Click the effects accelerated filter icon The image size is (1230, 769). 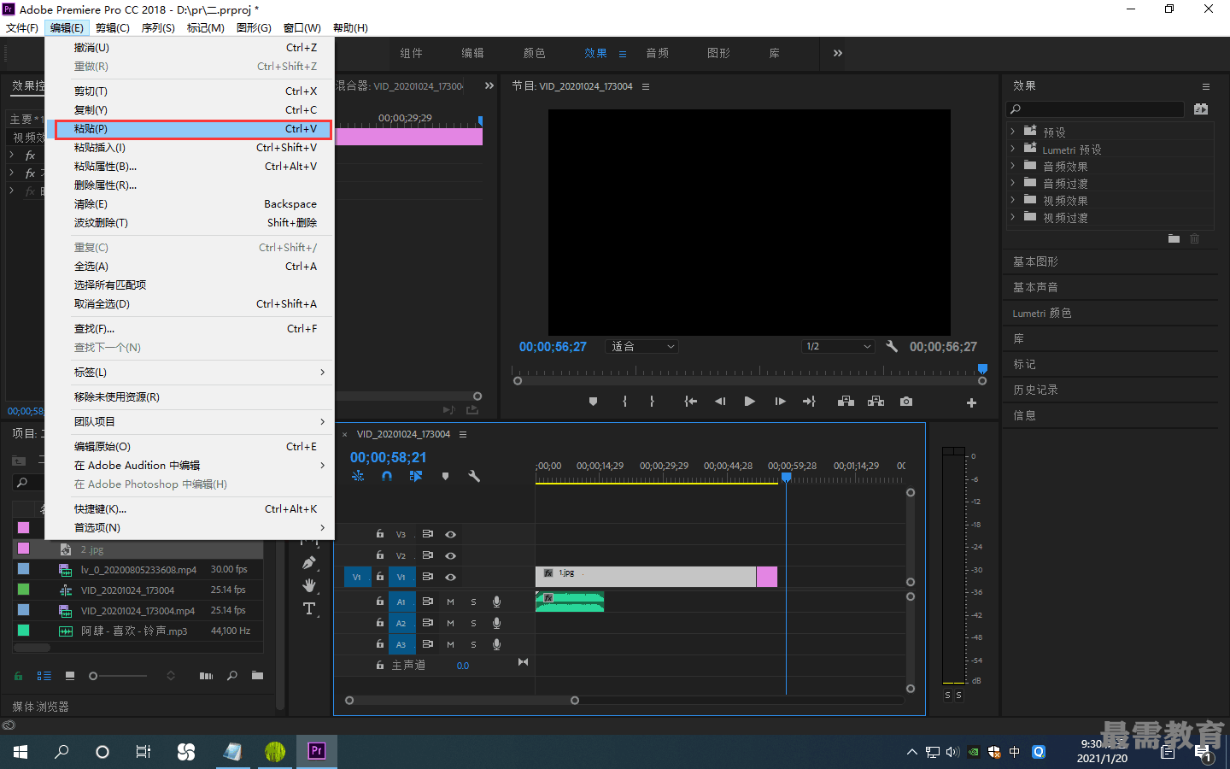pyautogui.click(x=1201, y=109)
